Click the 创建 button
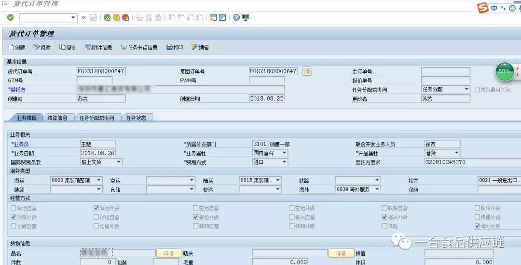Screen dimensions: 521x265 point(17,47)
